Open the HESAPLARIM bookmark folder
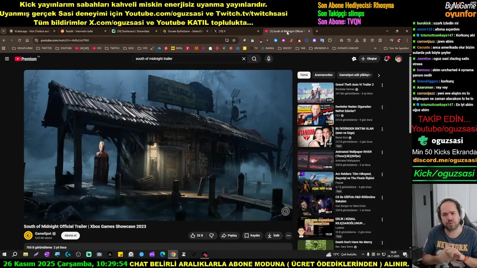Screen dimensions: 477x268 (22, 48)
